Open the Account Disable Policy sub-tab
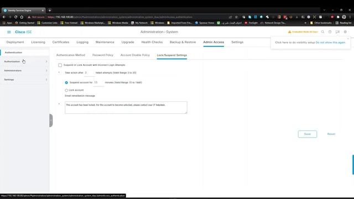This screenshot has width=354, height=199. 135,55
